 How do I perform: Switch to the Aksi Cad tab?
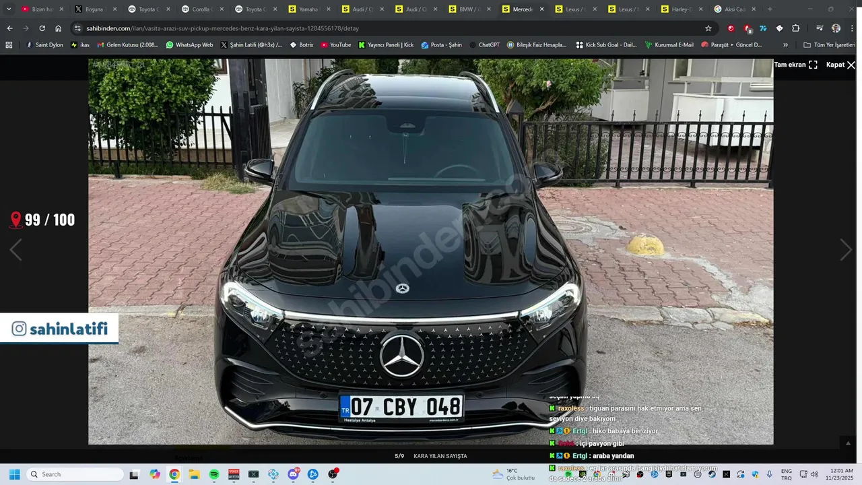tap(735, 9)
